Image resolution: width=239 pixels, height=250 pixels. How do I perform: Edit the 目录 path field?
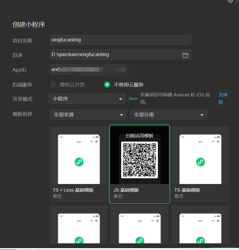[120, 54]
